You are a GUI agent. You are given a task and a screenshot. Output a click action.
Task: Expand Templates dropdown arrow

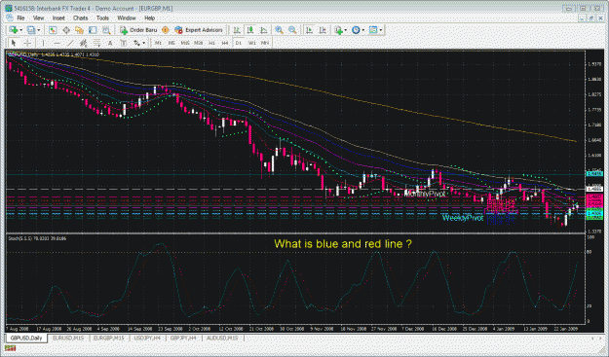point(381,30)
